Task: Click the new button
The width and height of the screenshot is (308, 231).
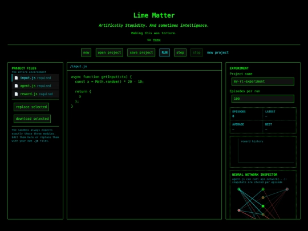Action: coord(86,52)
